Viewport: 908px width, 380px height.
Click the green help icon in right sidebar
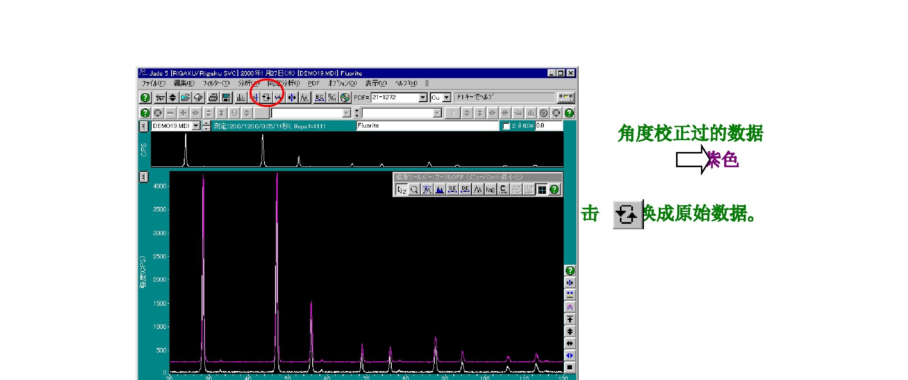[570, 271]
